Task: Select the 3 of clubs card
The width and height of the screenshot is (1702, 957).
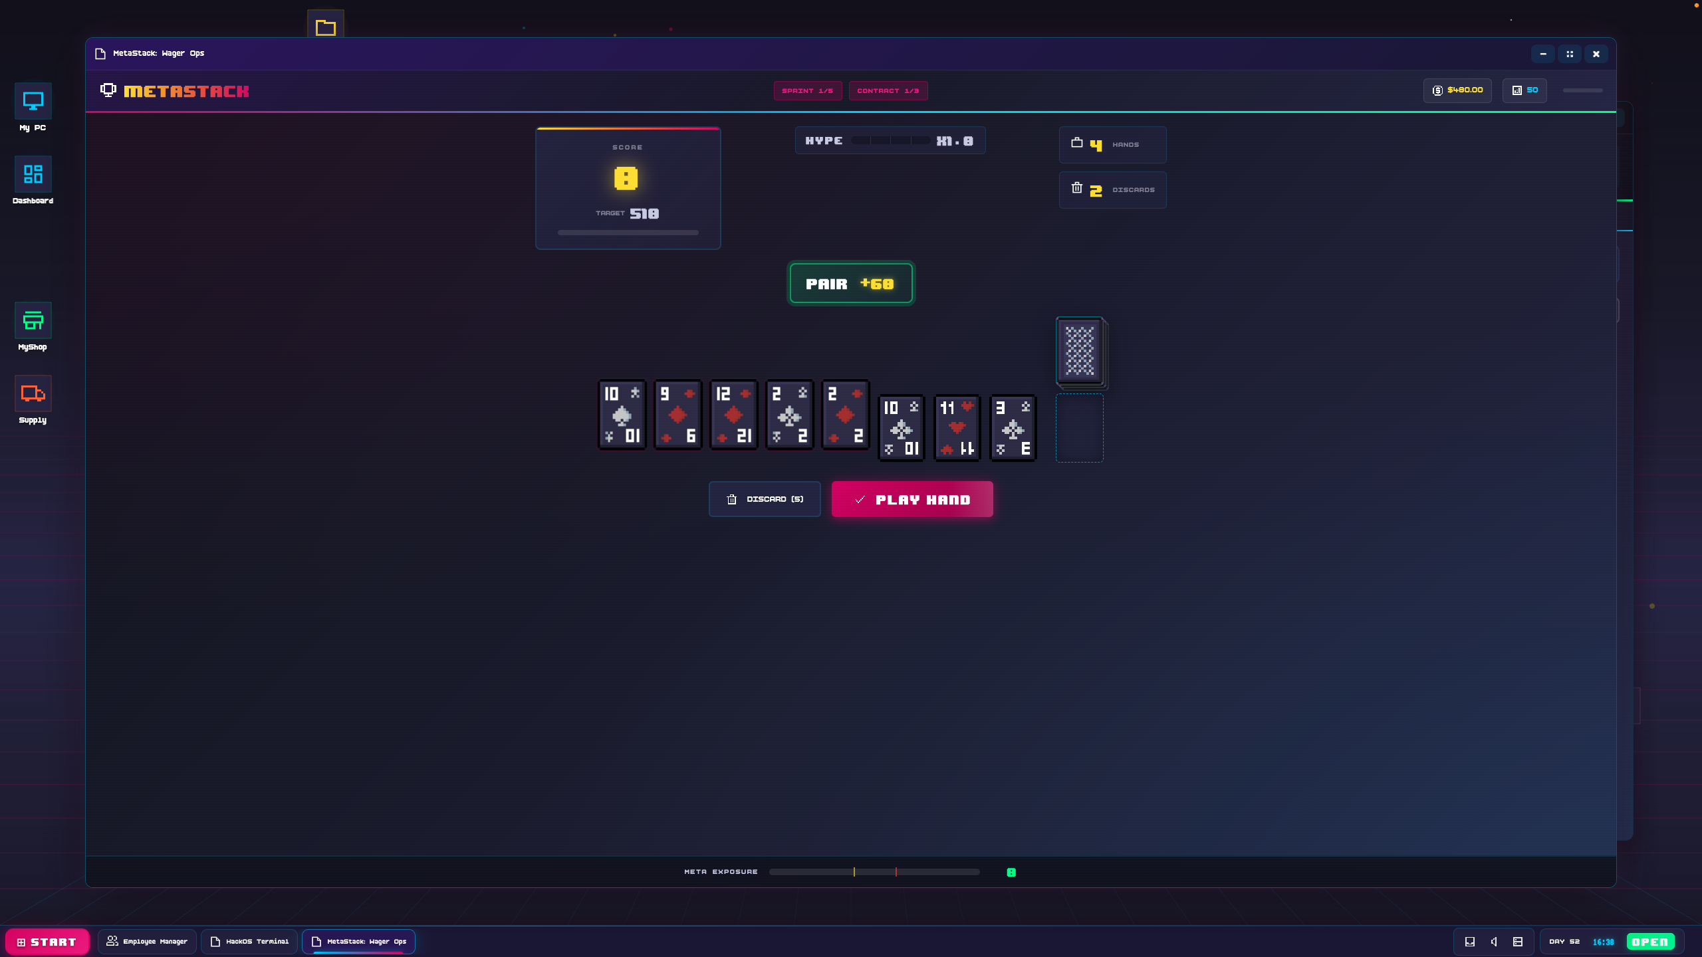Action: [x=1013, y=428]
